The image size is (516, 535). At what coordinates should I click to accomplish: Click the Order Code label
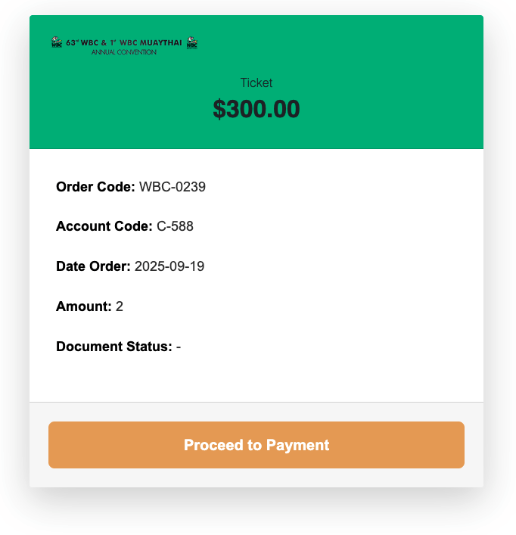pyautogui.click(x=95, y=187)
